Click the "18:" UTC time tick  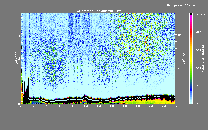pyautogui.click(x=138, y=106)
